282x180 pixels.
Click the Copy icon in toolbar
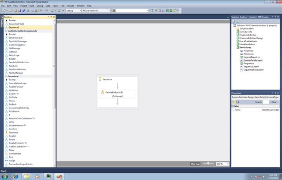click(x=32, y=11)
